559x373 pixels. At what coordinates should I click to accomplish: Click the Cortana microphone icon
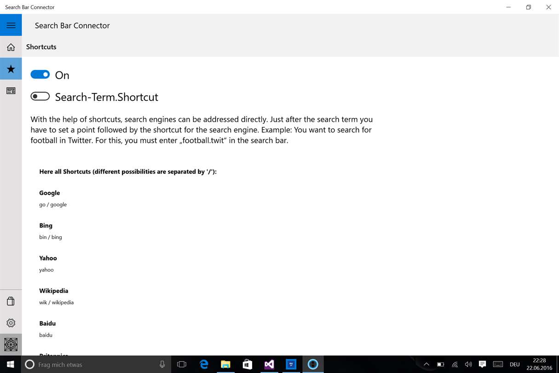162,364
